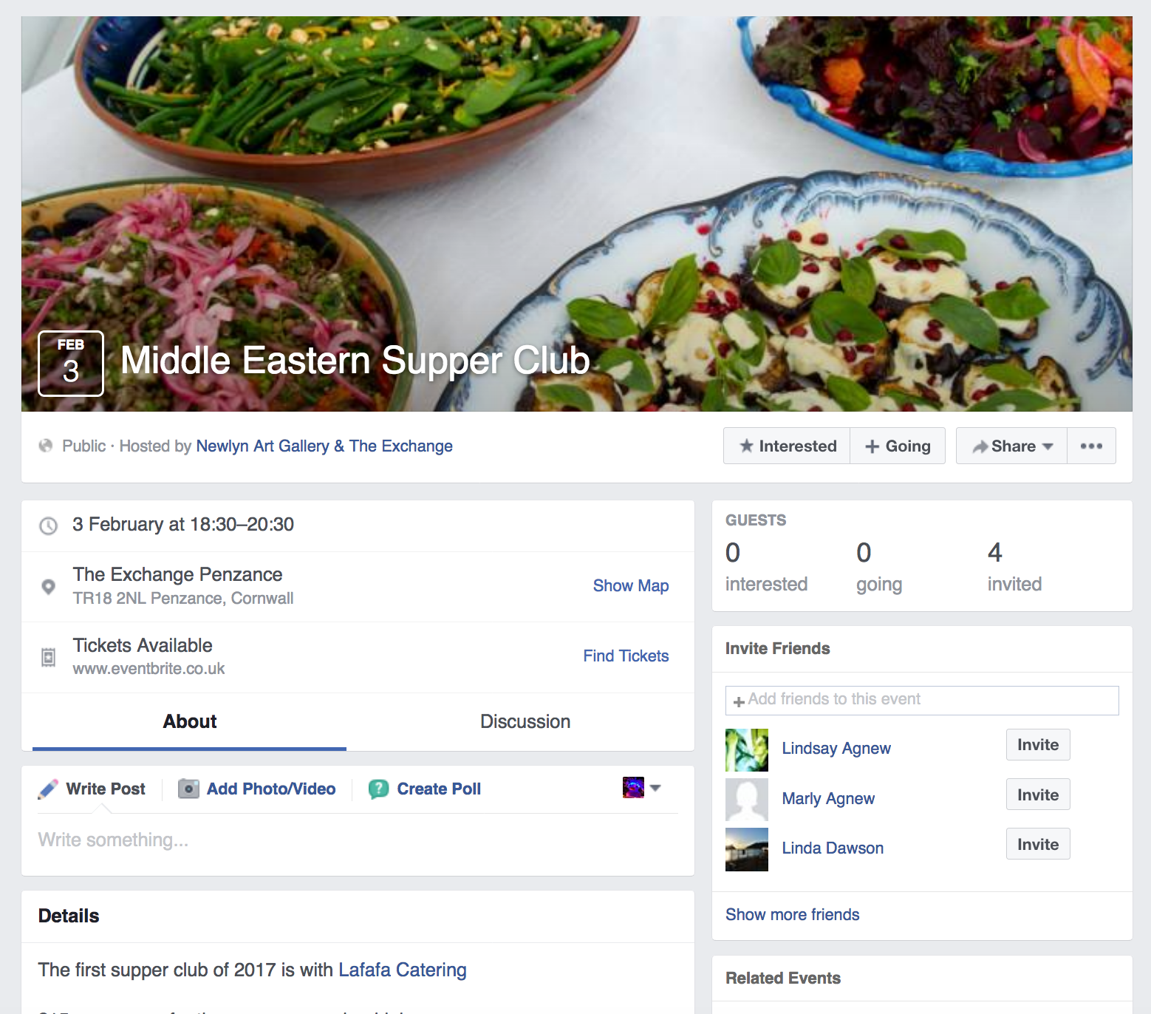Open Linda Dawson's profile thumbnail
This screenshot has height=1014, width=1151.
click(x=747, y=849)
